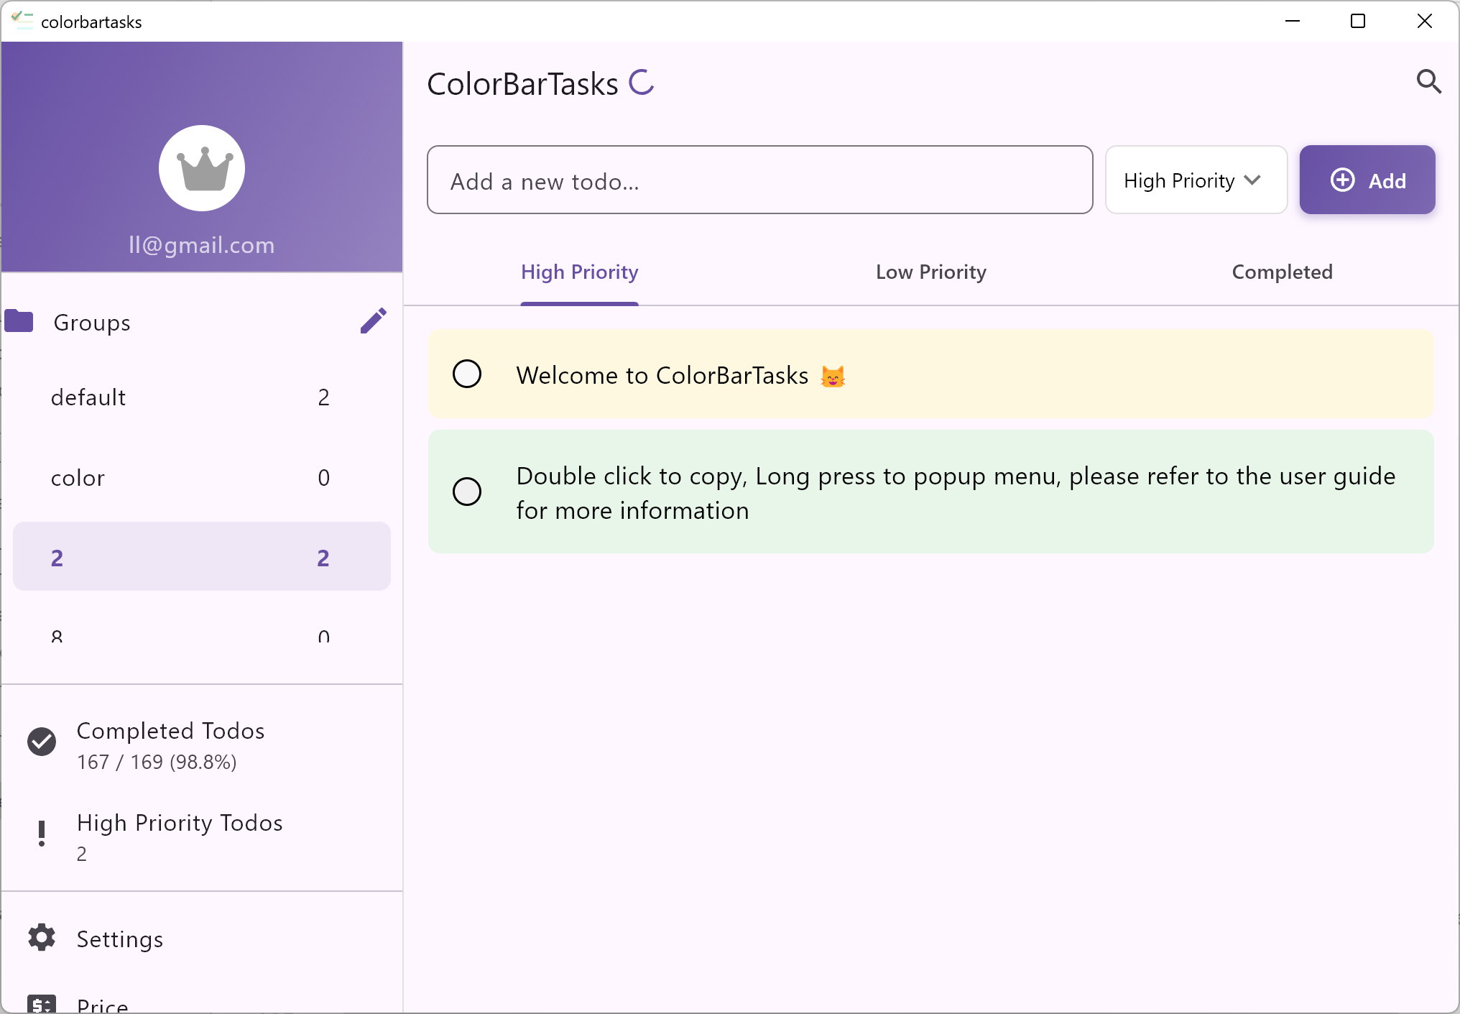This screenshot has height=1014, width=1460.
Task: Click the Add a new todo field
Action: click(x=759, y=180)
